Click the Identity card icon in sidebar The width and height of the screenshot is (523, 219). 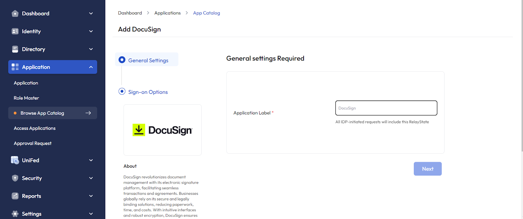pyautogui.click(x=15, y=31)
